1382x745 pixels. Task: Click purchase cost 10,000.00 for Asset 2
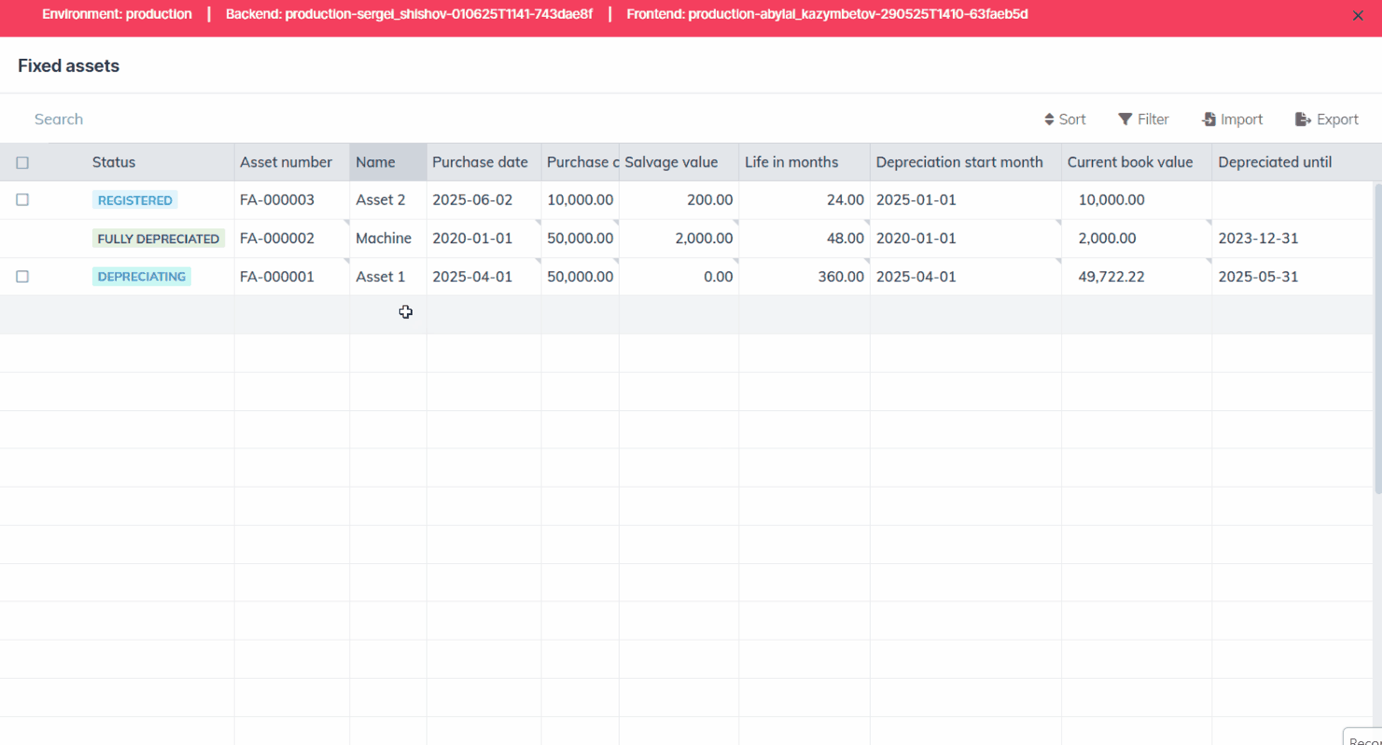(x=580, y=200)
